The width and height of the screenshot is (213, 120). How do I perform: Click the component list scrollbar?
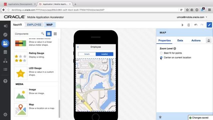(59, 109)
